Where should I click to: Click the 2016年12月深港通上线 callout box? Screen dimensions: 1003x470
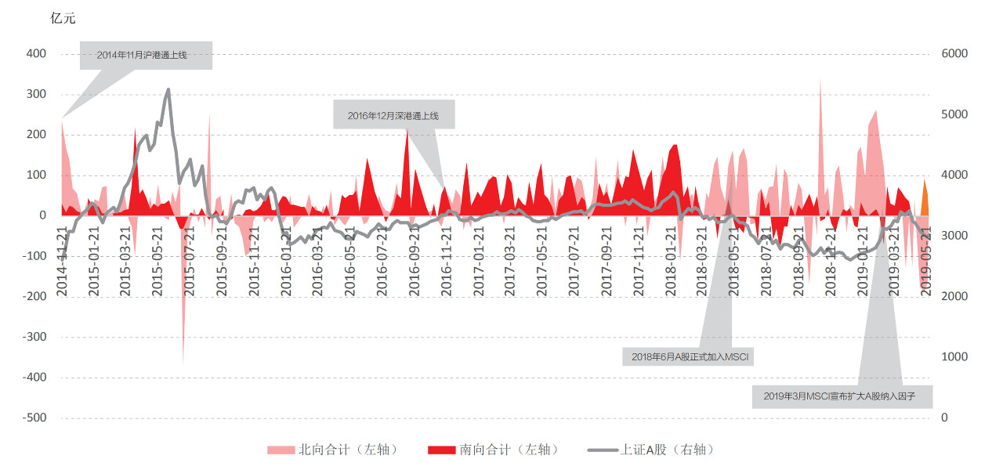(x=394, y=115)
